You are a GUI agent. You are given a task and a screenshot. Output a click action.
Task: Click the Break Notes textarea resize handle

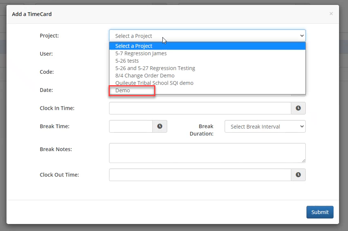(303, 161)
